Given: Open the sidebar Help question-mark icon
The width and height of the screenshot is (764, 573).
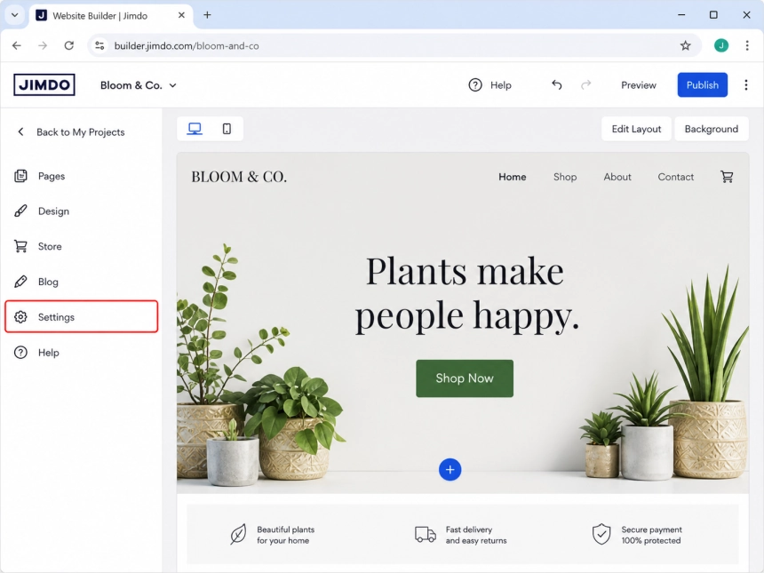Looking at the screenshot, I should point(20,353).
